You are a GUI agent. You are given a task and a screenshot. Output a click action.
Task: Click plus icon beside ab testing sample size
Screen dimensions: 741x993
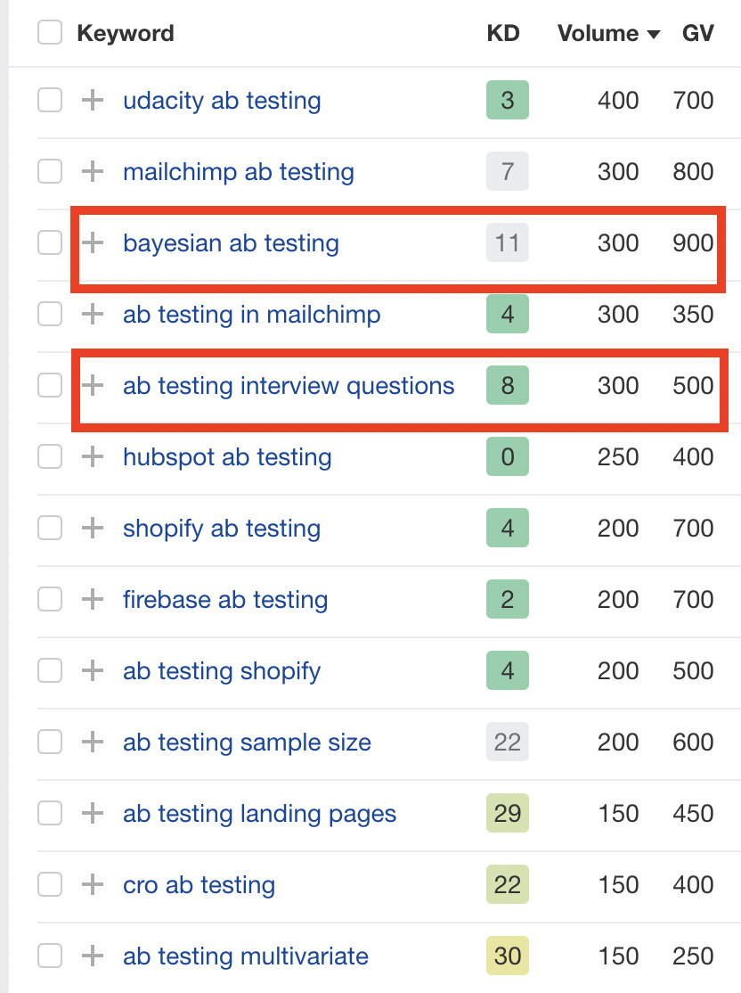pos(93,742)
